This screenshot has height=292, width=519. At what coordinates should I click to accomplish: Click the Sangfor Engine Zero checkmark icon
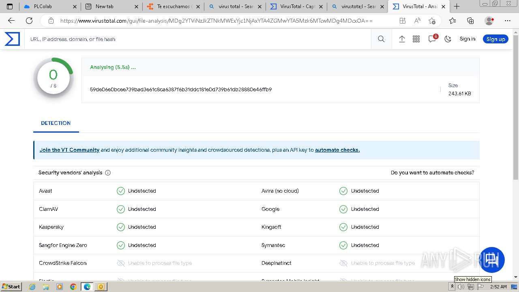click(x=121, y=245)
